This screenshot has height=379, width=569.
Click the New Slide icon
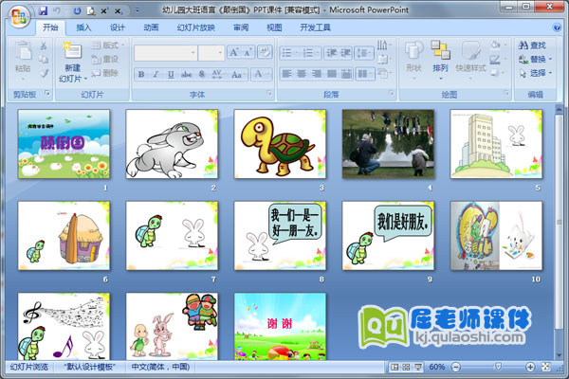(x=73, y=50)
